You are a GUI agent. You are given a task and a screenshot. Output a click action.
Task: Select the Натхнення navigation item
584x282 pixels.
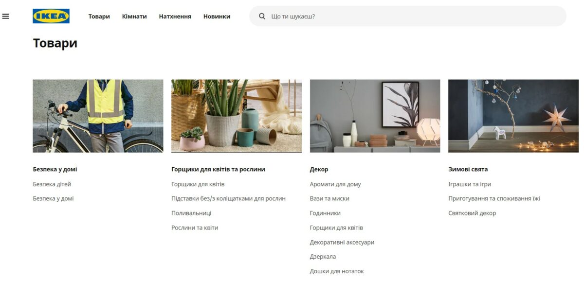175,17
